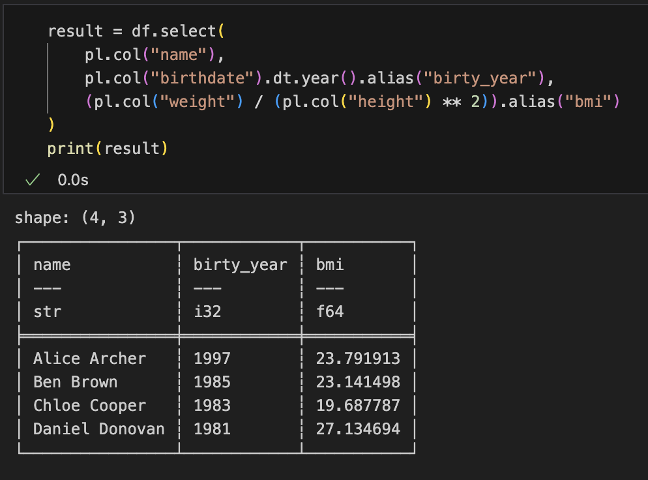Click the birty_year header in the output table
Viewport: 648px width, 480px height.
(240, 264)
